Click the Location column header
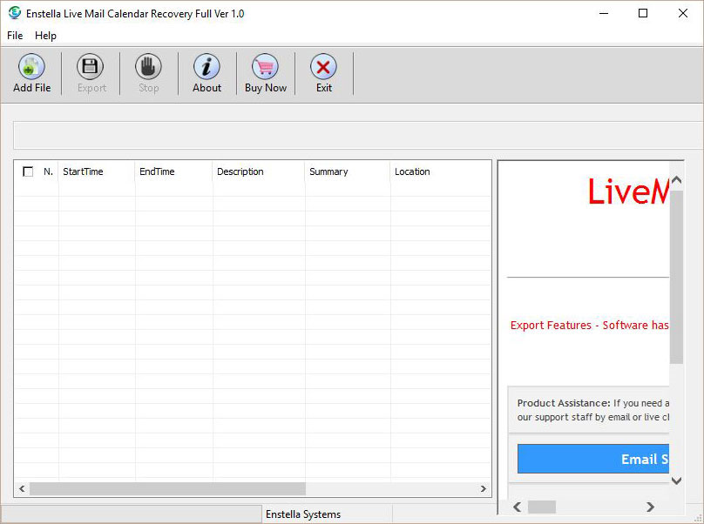Viewport: 704px width, 524px height. pos(412,171)
